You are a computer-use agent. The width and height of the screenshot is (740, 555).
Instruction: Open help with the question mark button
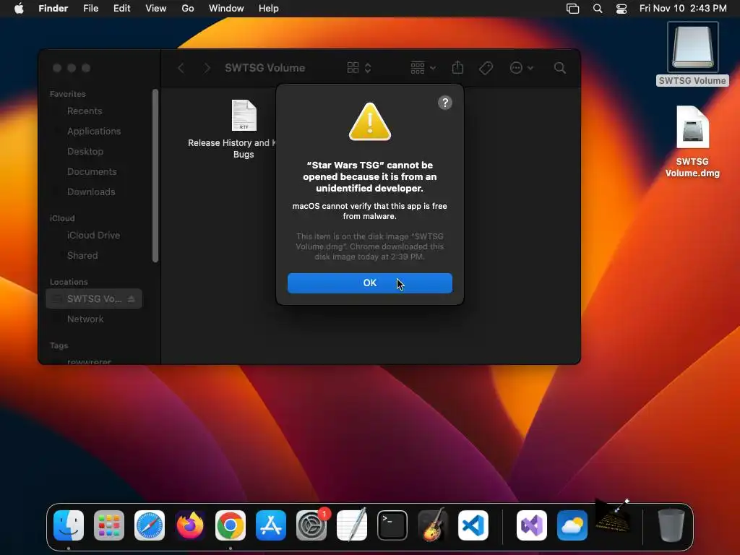coord(444,103)
